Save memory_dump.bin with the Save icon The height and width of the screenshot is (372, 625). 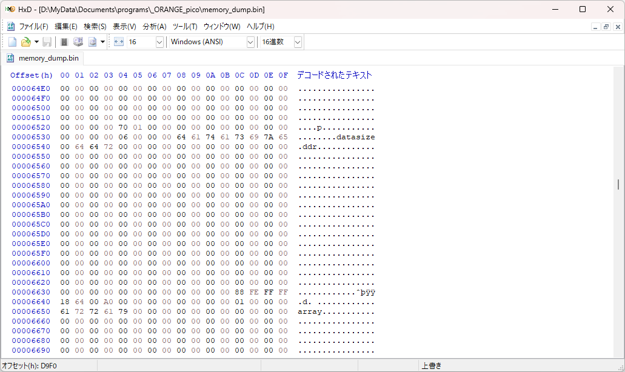click(47, 41)
